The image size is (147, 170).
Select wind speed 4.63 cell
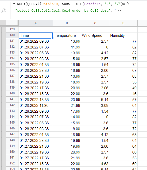[x=95, y=164]
